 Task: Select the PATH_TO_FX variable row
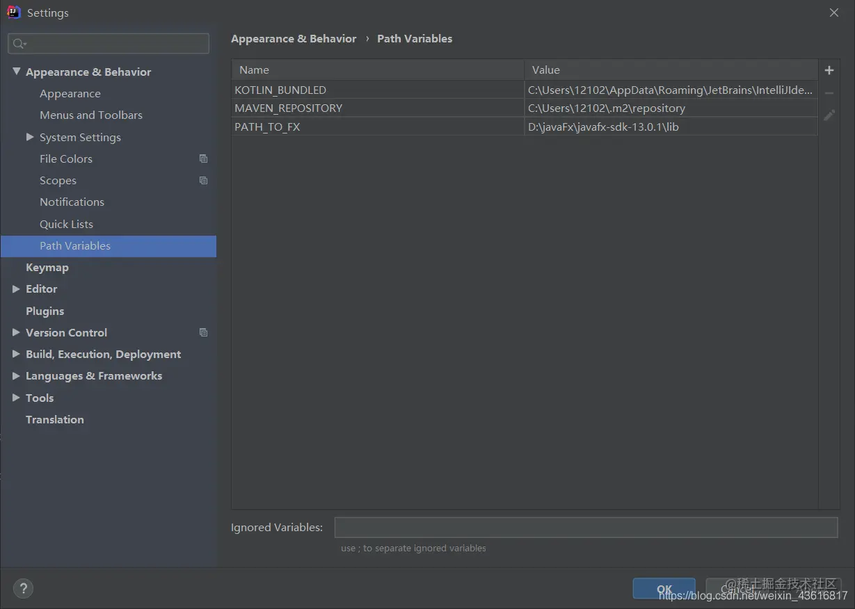pos(525,127)
